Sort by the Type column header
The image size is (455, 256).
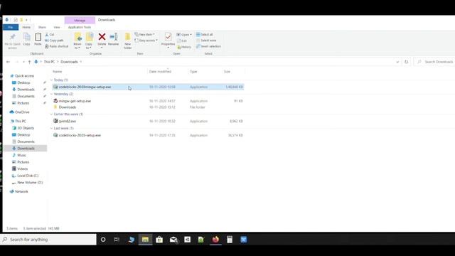coord(193,71)
